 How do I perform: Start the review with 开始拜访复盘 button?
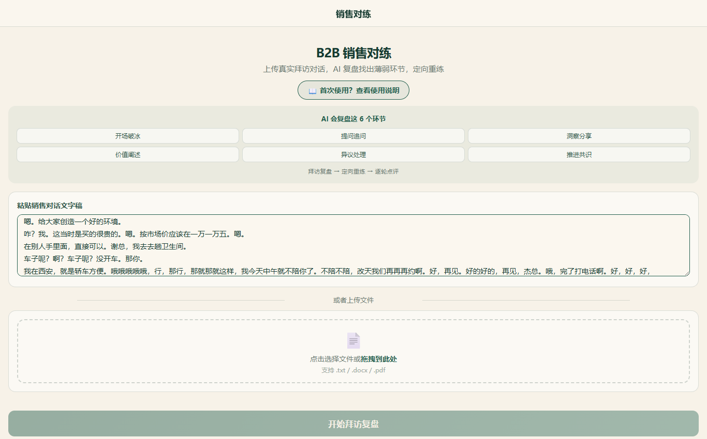coord(353,424)
